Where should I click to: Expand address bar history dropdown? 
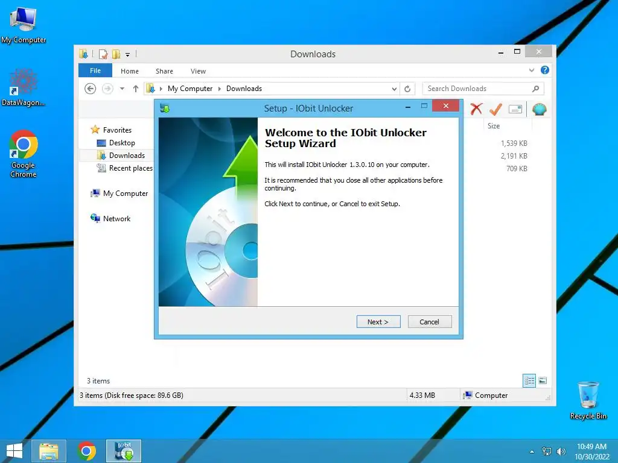(x=394, y=89)
